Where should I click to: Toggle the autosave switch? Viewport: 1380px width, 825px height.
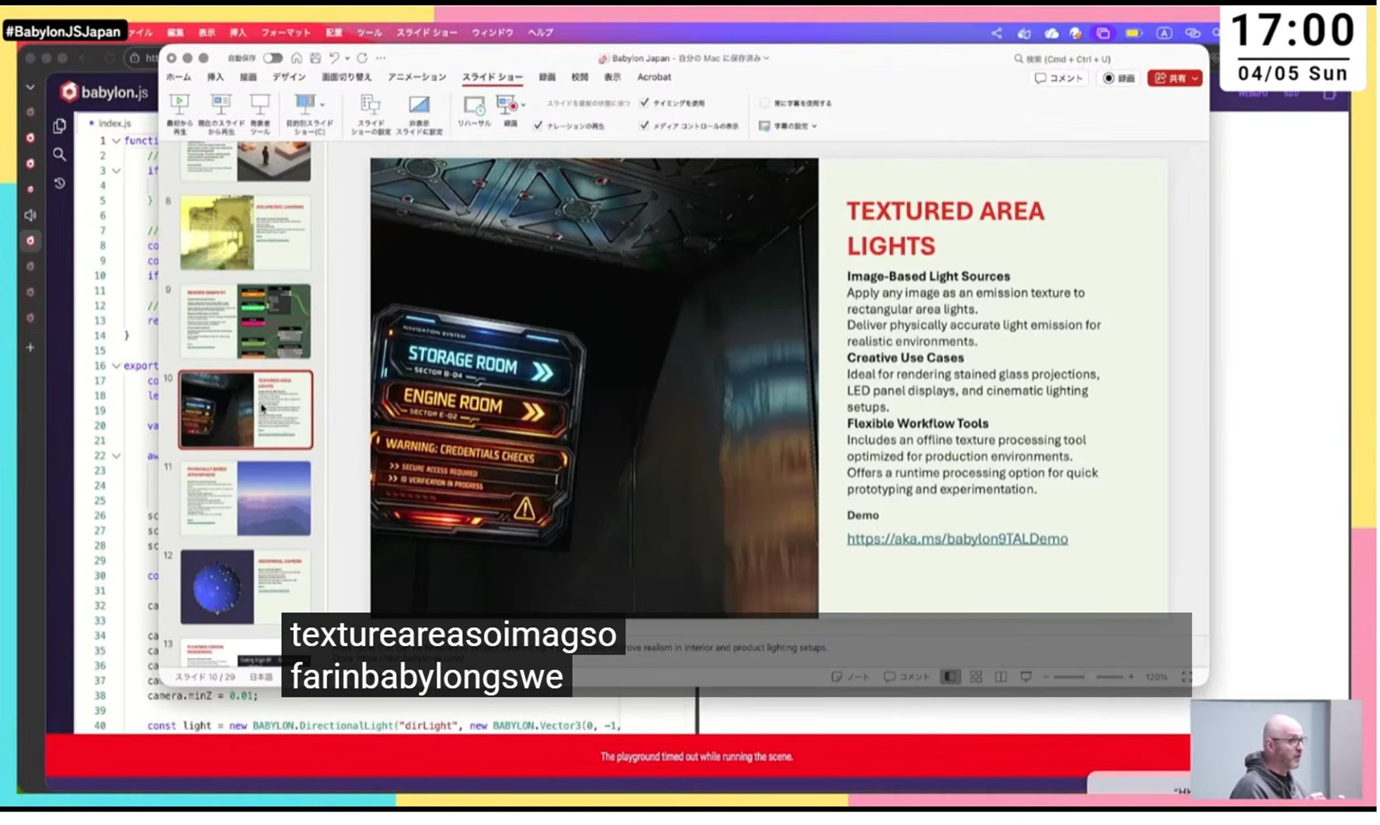pyautogui.click(x=273, y=58)
